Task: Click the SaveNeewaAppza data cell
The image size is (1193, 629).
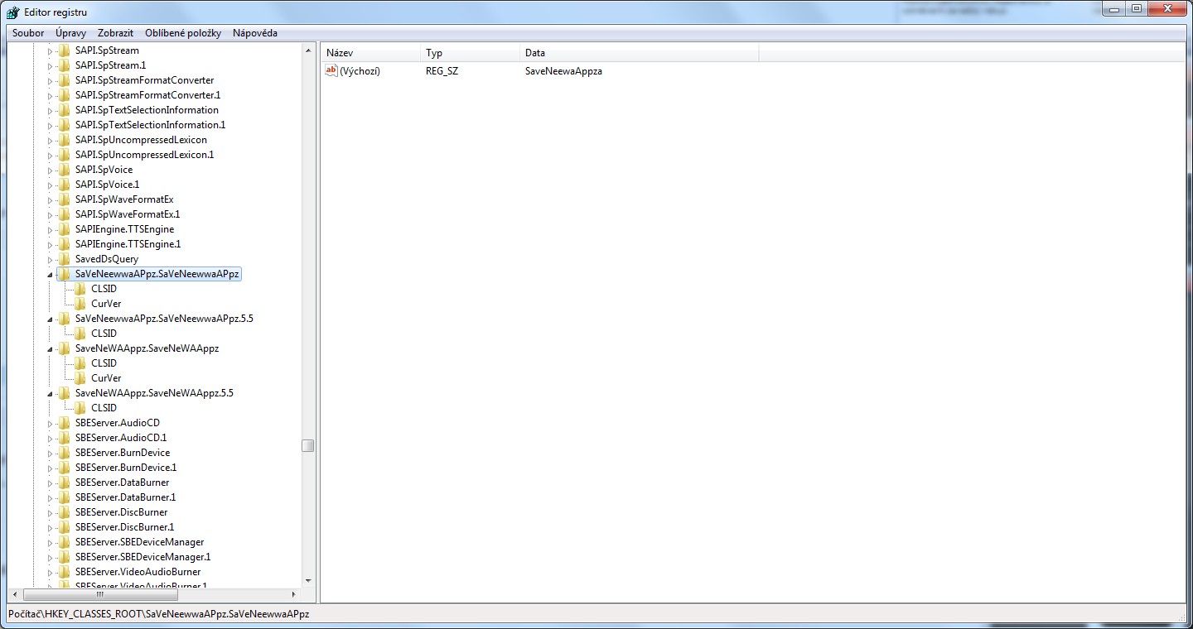Action: (x=563, y=71)
